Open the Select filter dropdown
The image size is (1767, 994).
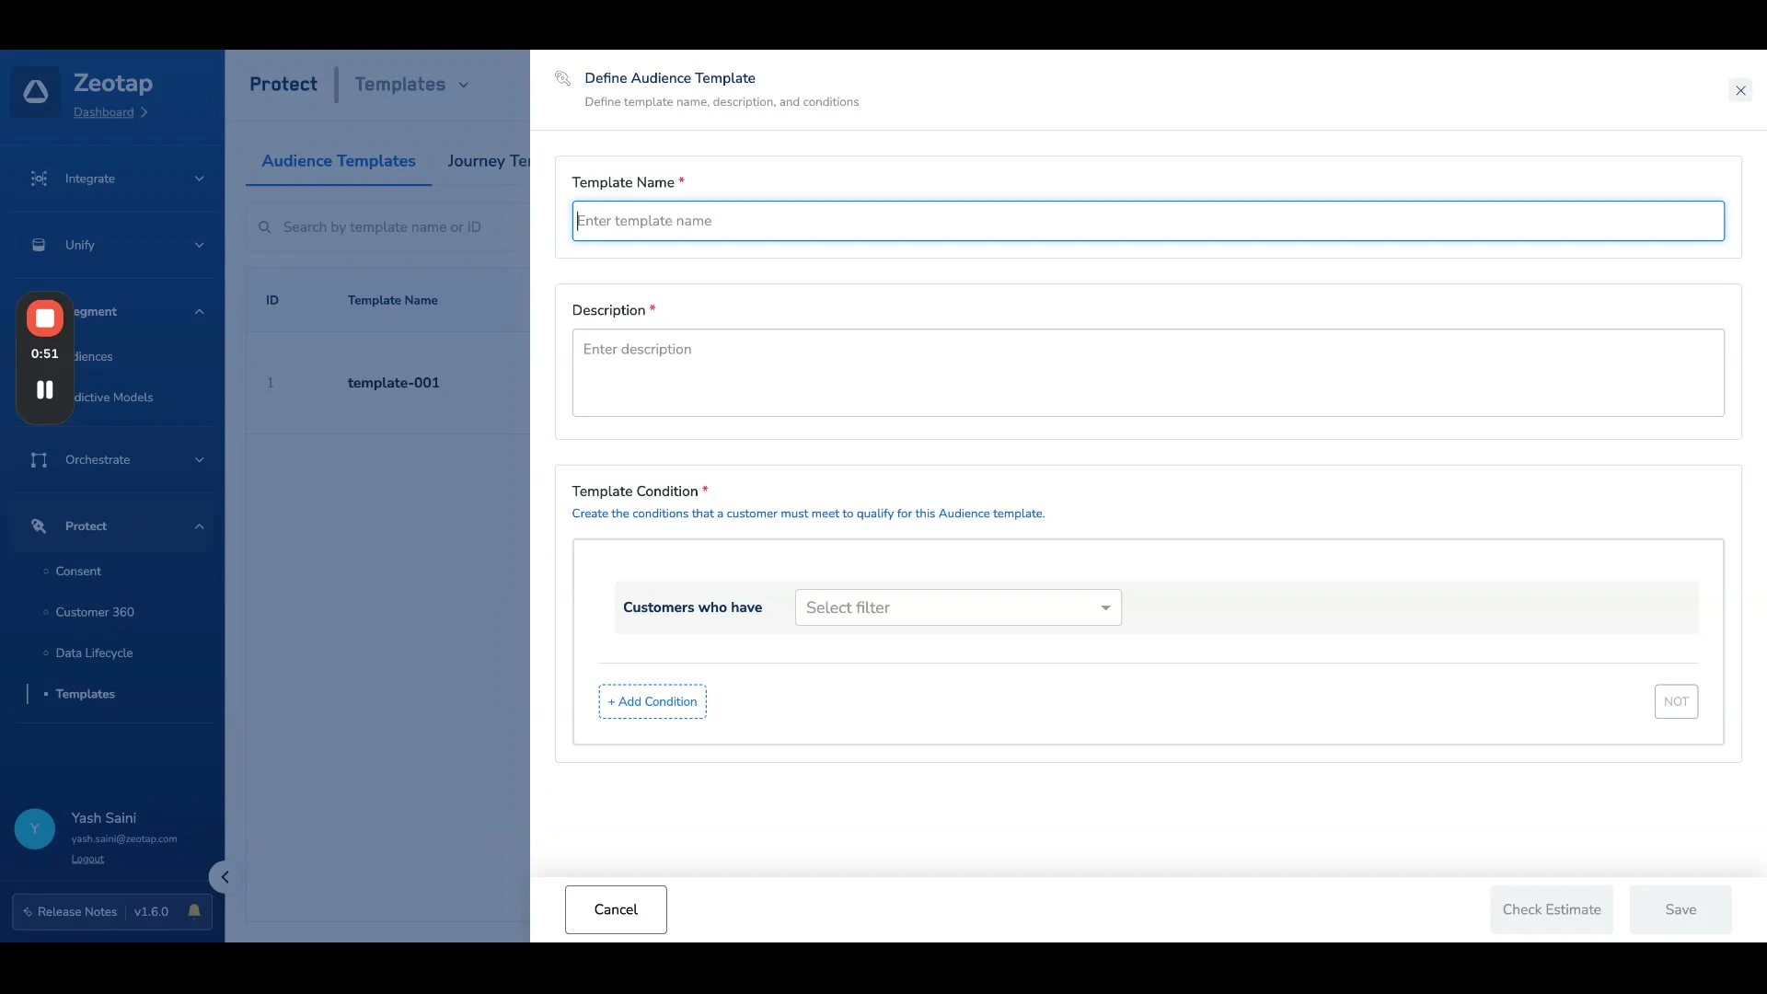(957, 607)
